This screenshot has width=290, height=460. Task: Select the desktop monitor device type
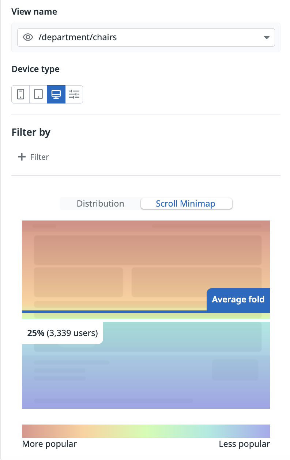(x=56, y=94)
